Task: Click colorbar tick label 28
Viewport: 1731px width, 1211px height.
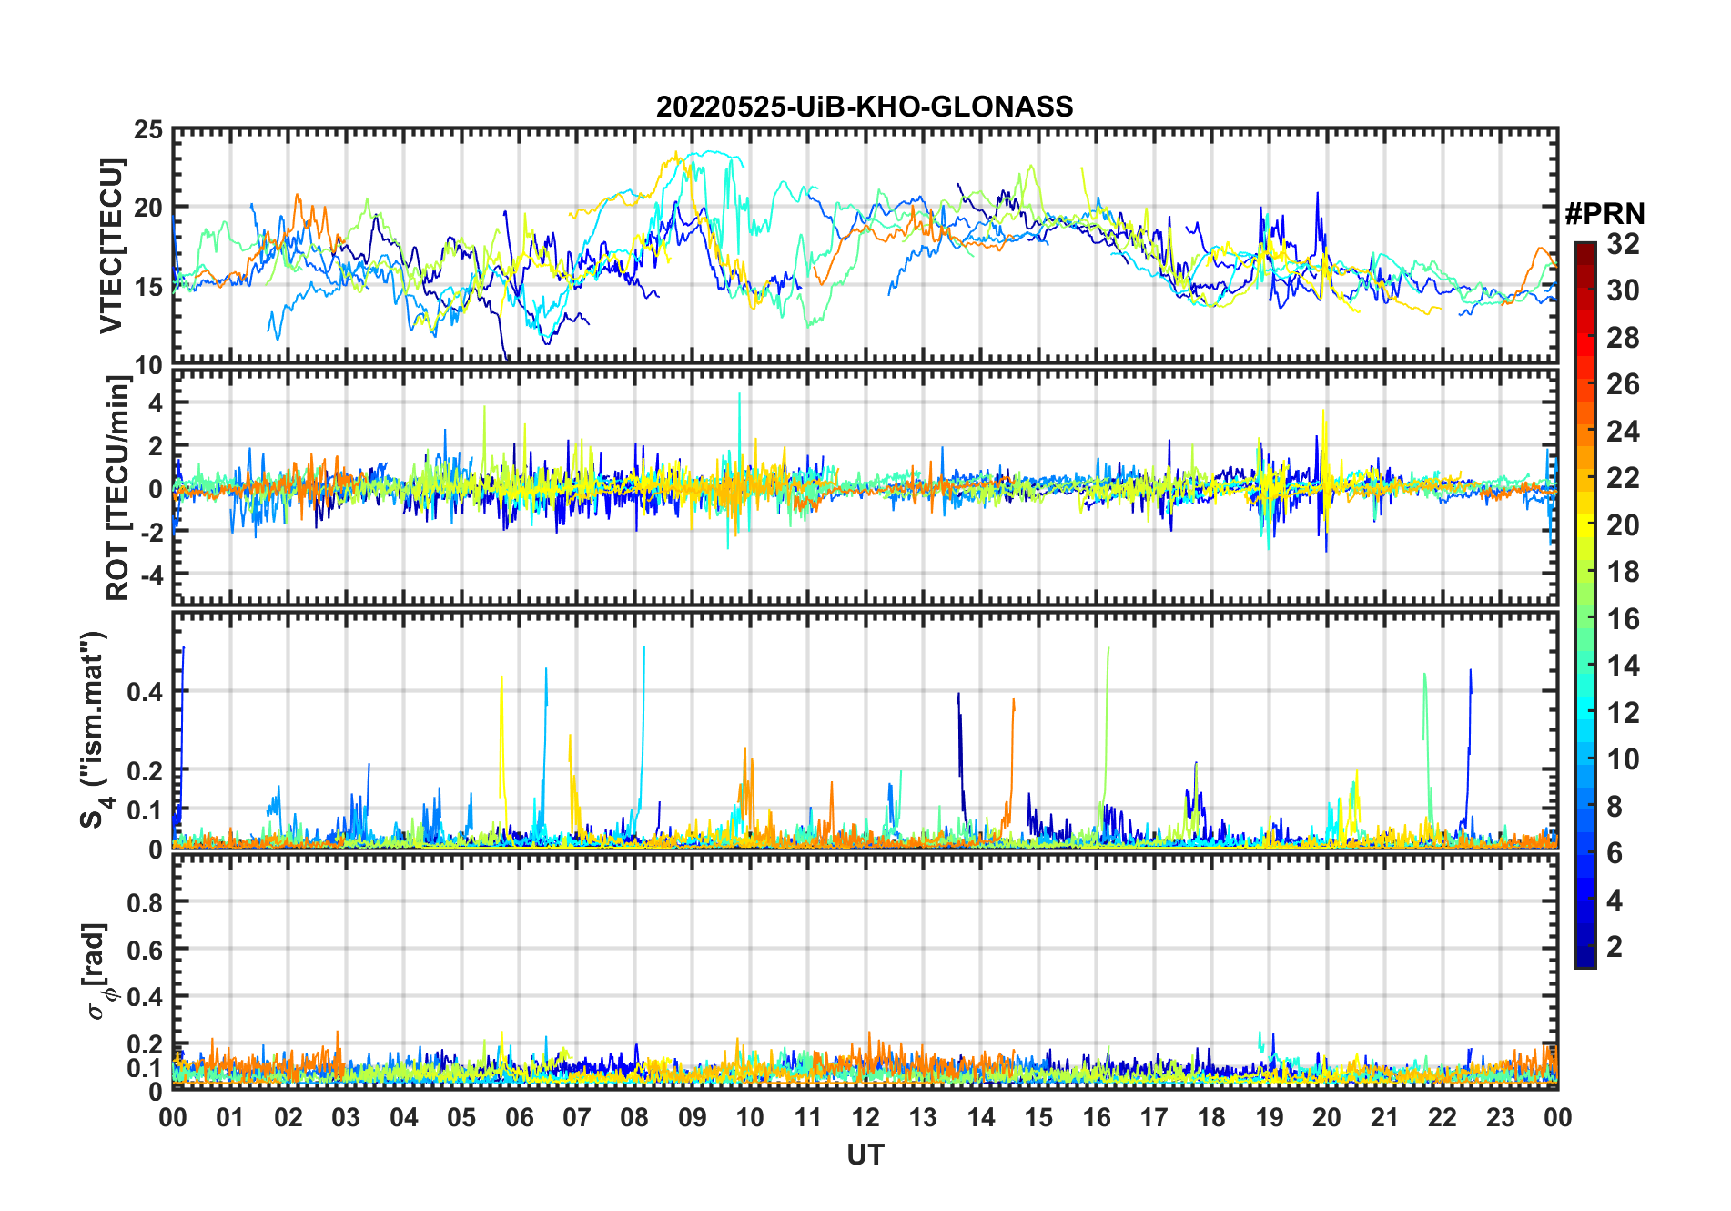Action: click(x=1623, y=338)
